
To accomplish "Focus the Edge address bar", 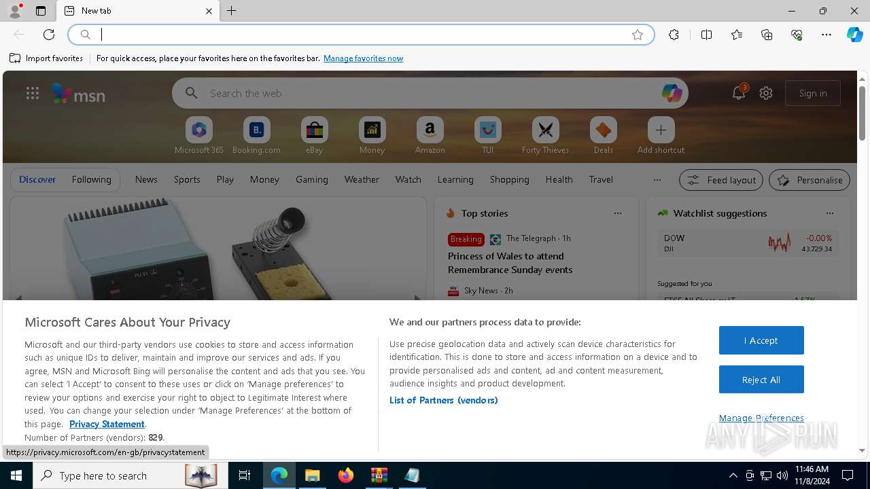I will coord(360,35).
